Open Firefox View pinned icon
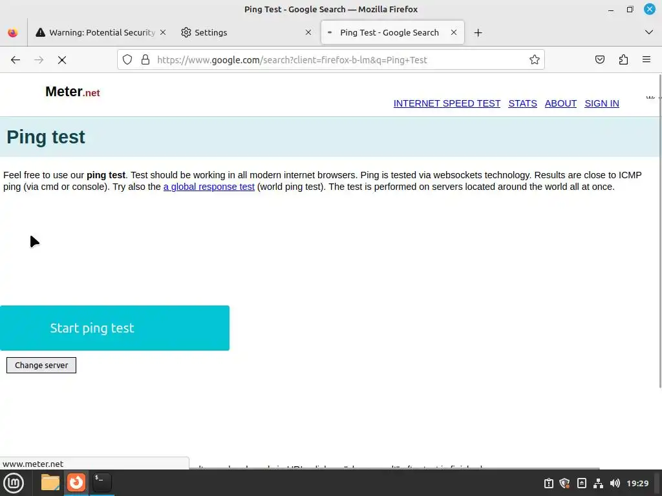This screenshot has width=662, height=496. (13, 32)
